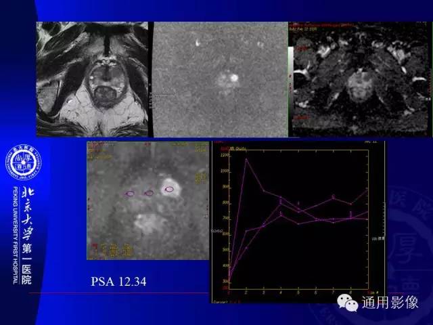Click the vertical Chinese hospital name 北京大学第一医院
This screenshot has height=325, width=433.
pos(27,236)
